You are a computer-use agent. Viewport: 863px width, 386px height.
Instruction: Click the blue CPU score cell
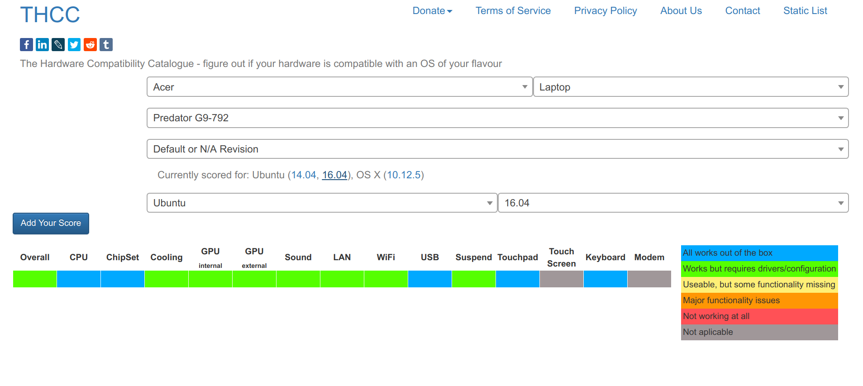pos(79,279)
